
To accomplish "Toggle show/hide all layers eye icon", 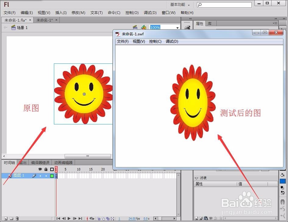I will (40, 169).
